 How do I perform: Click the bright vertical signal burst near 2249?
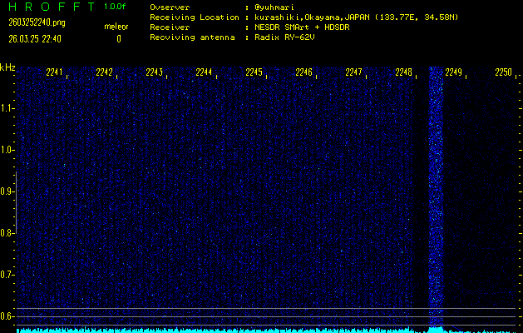pyautogui.click(x=436, y=191)
